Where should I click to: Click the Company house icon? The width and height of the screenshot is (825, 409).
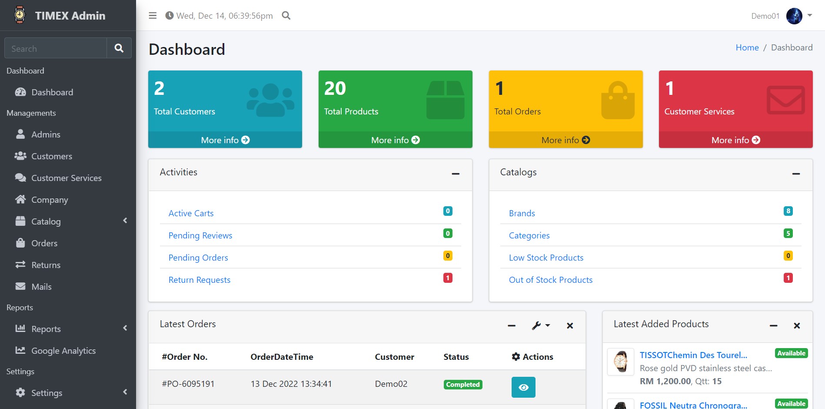[x=20, y=199]
